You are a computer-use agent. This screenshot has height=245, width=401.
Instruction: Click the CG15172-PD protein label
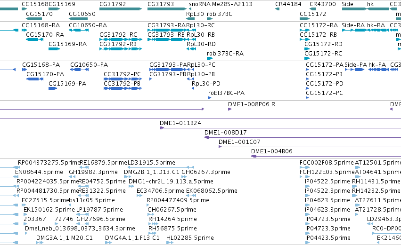(325, 83)
